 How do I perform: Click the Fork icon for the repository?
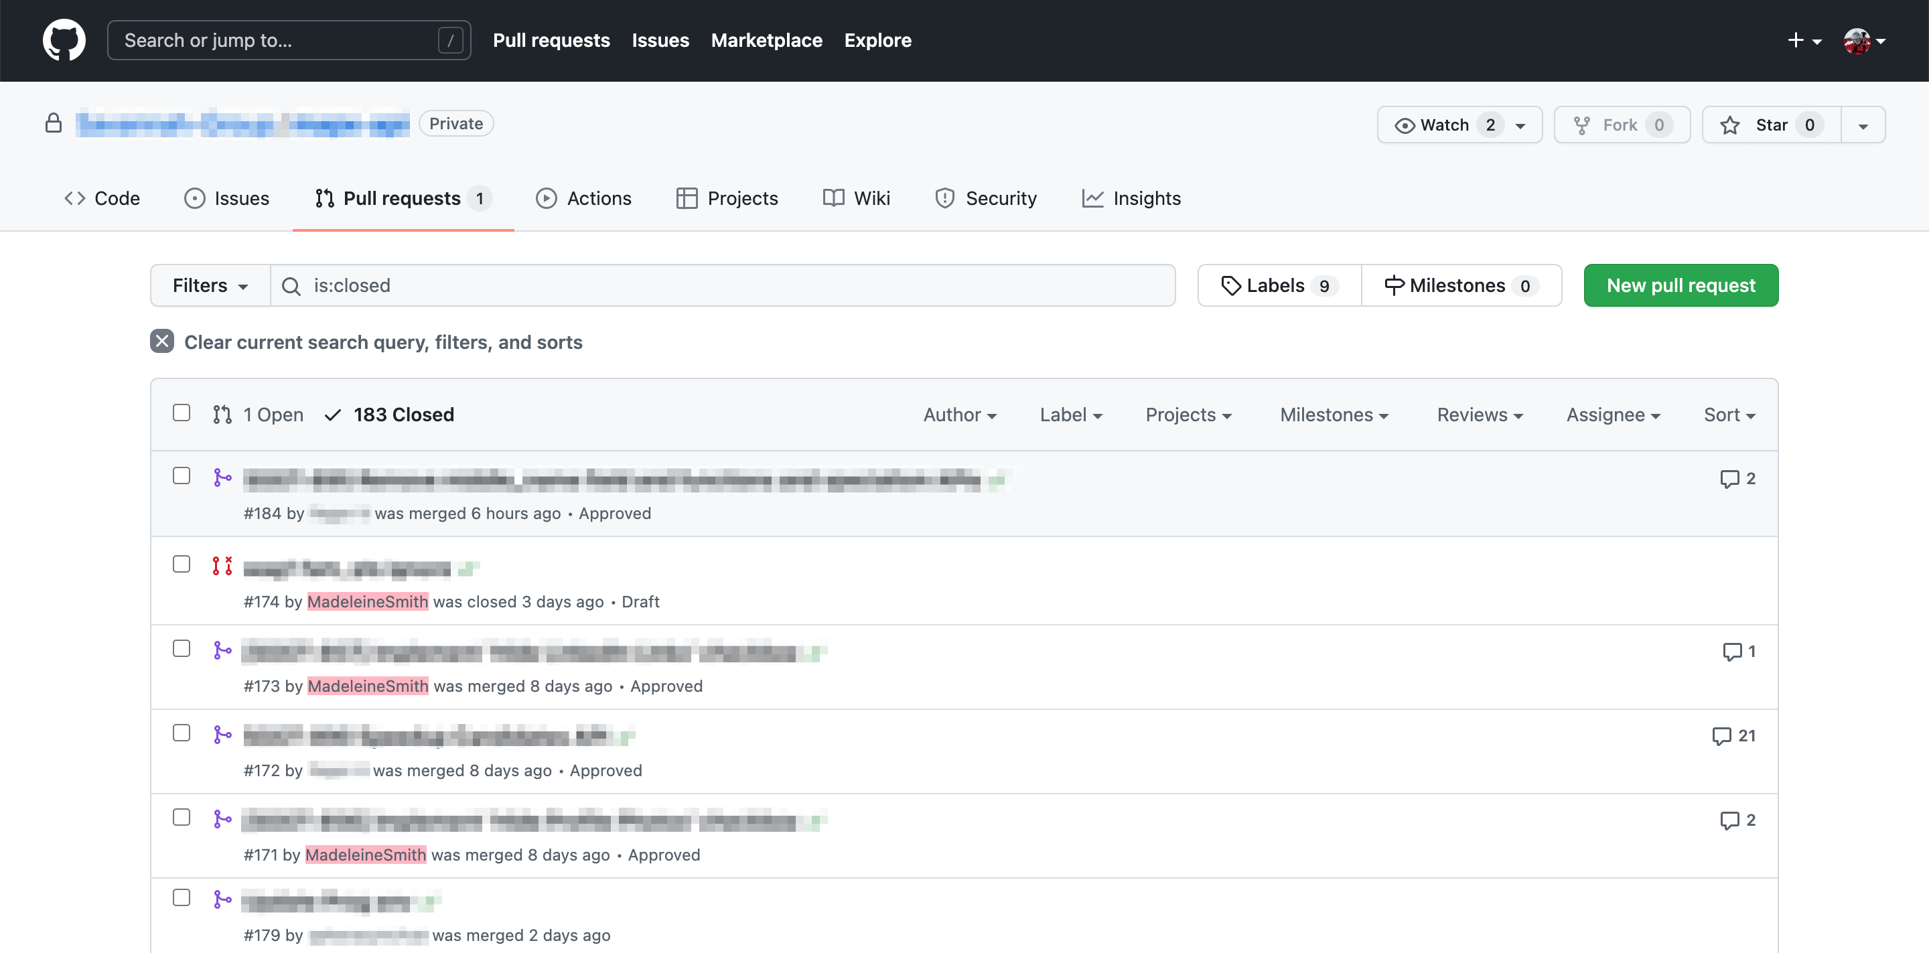(x=1583, y=125)
